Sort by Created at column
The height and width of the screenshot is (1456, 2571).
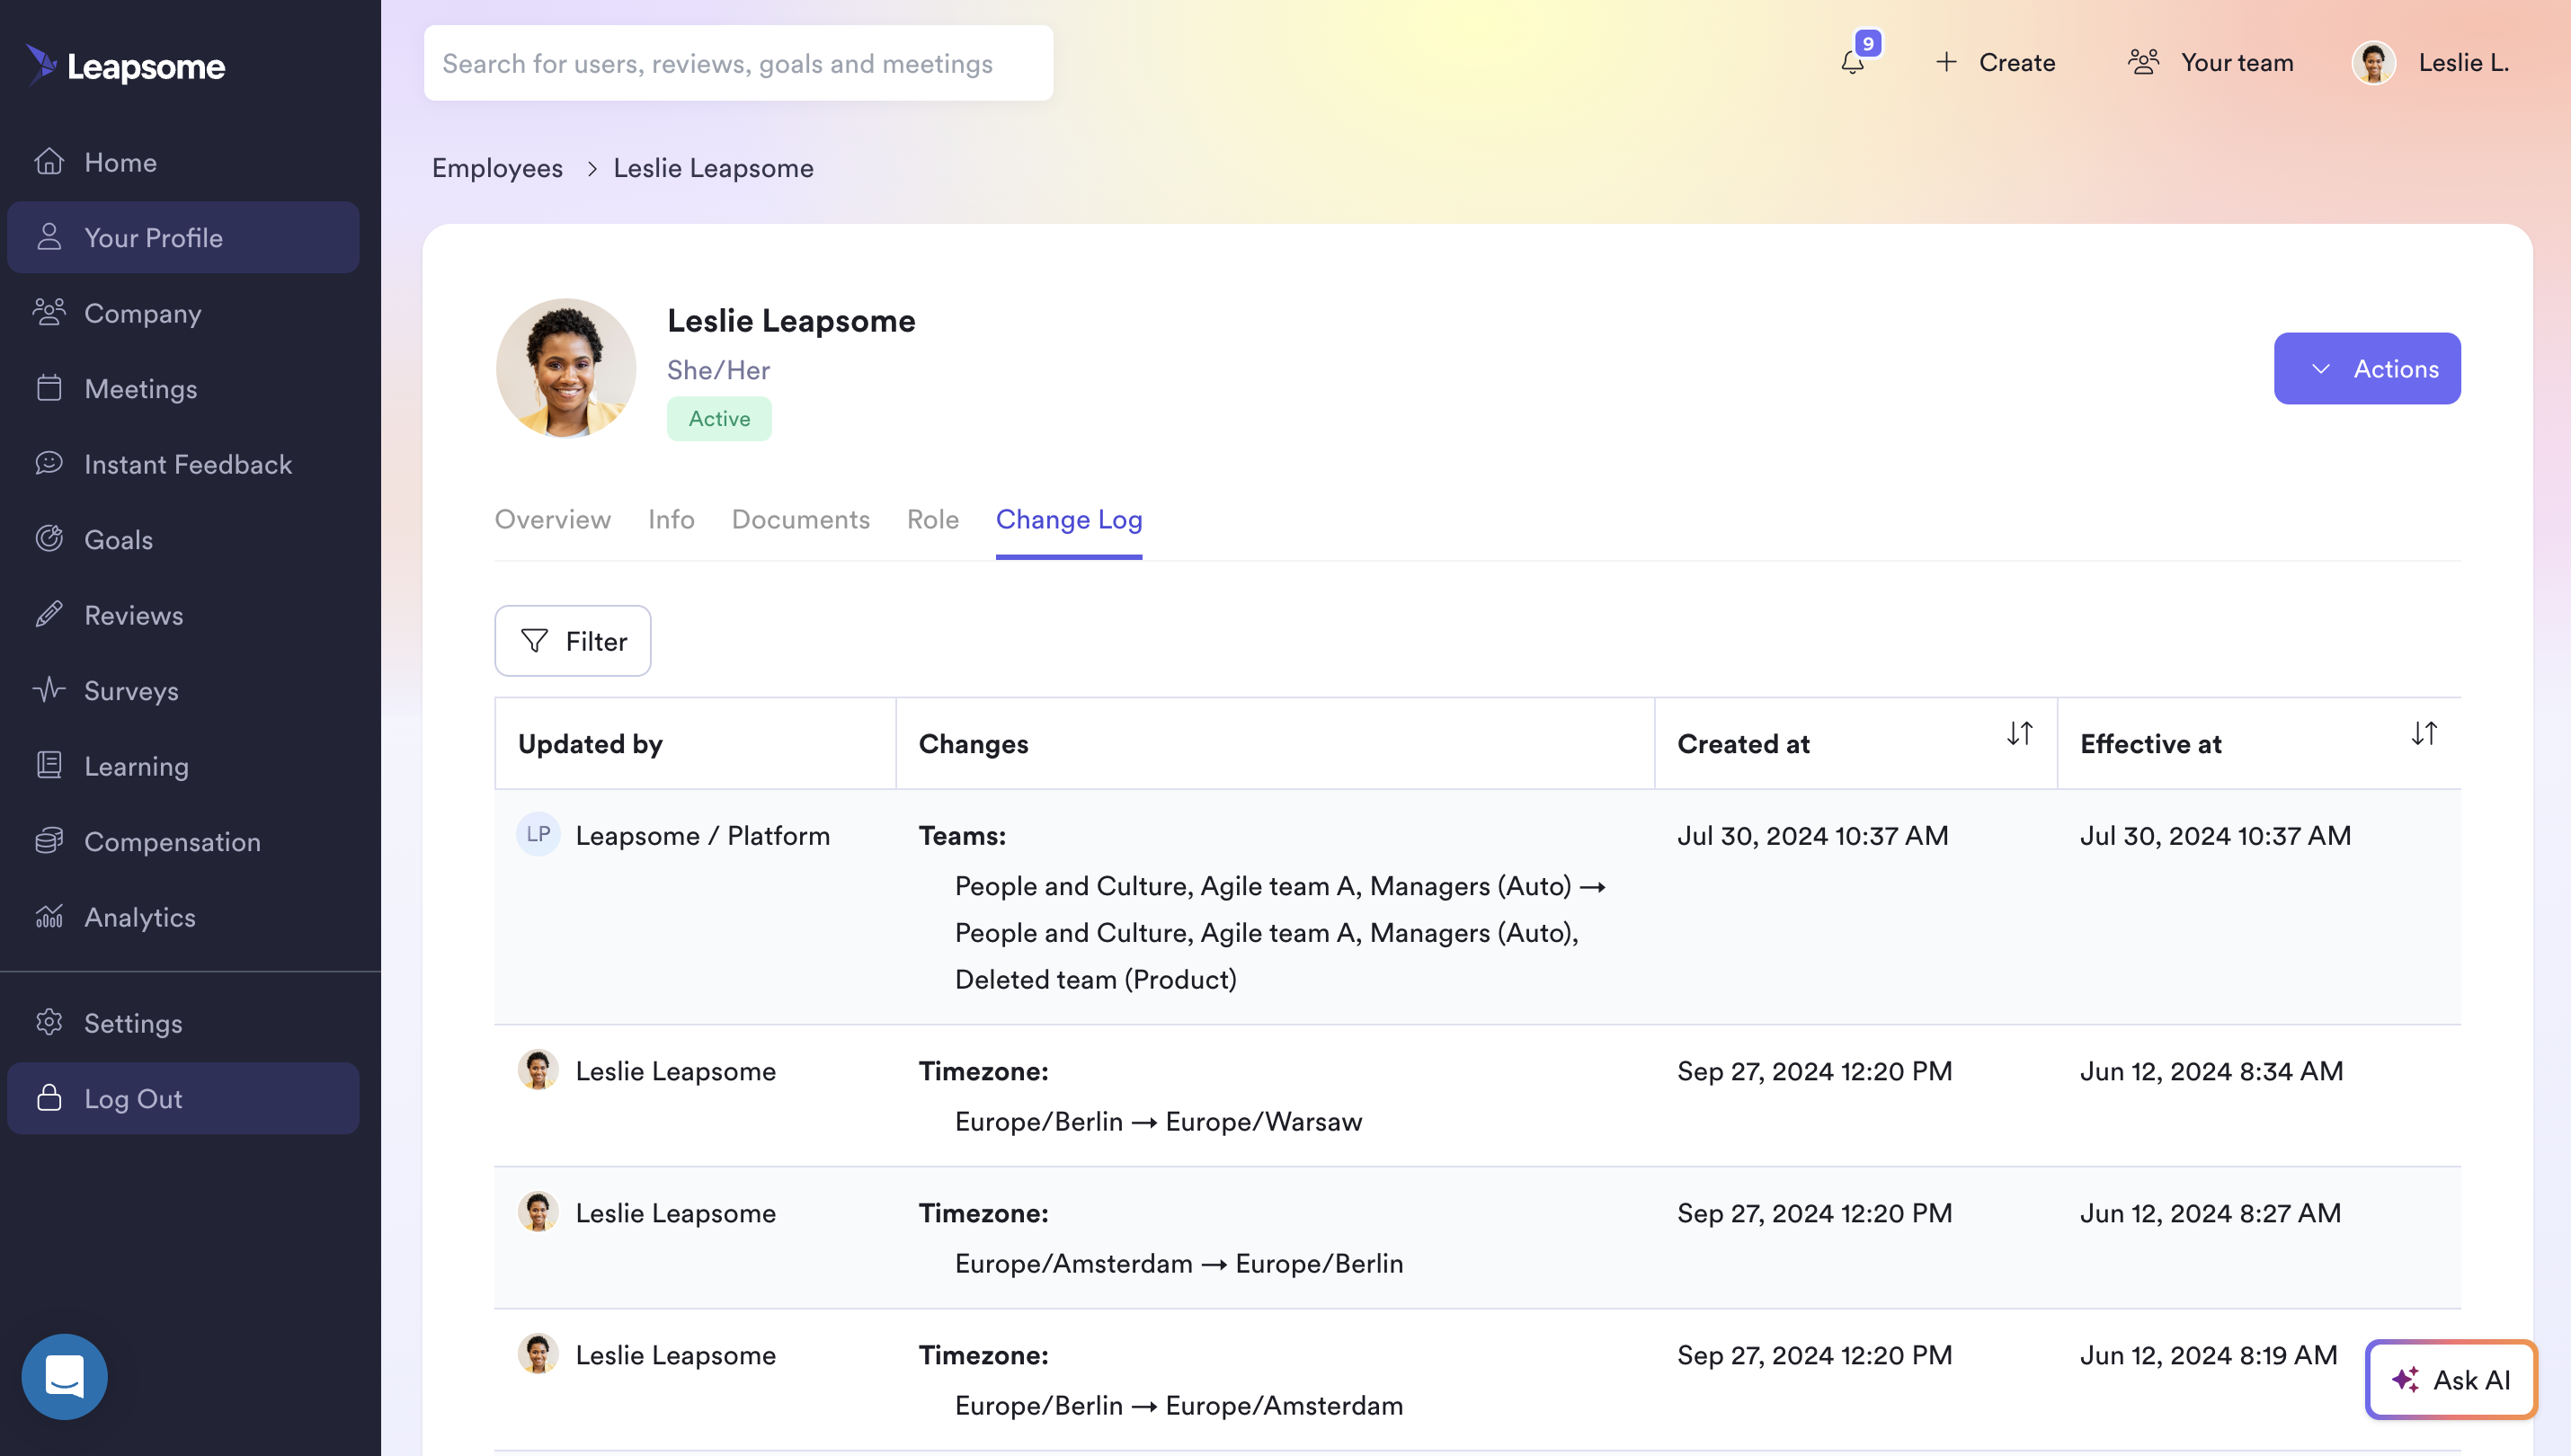tap(2019, 734)
